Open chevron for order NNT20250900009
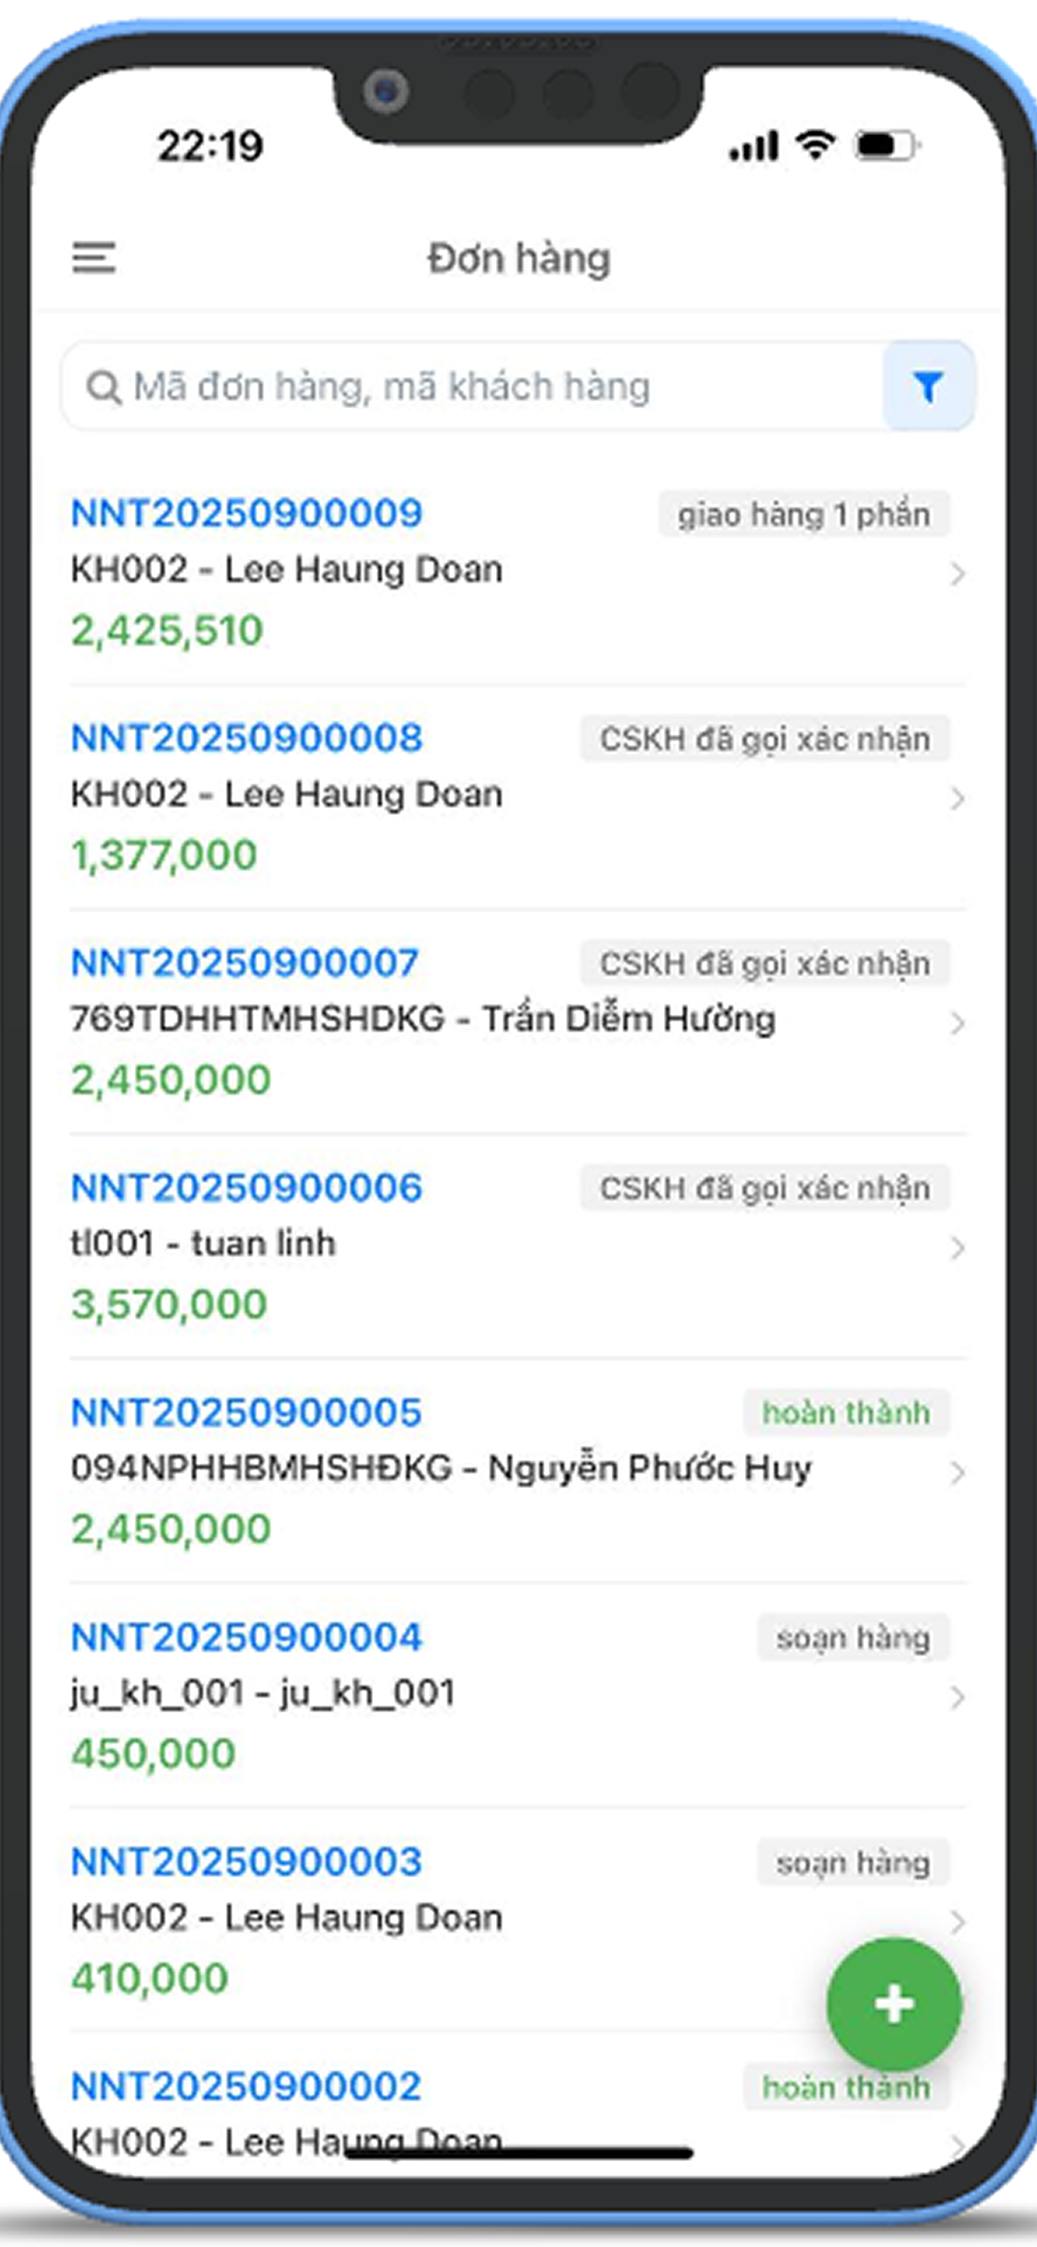The width and height of the screenshot is (1037, 2247). coord(957,574)
